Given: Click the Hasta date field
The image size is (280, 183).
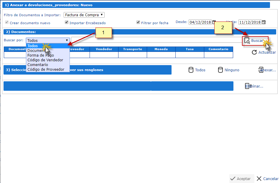Looking at the screenshot, I should pyautogui.click(x=250, y=22).
